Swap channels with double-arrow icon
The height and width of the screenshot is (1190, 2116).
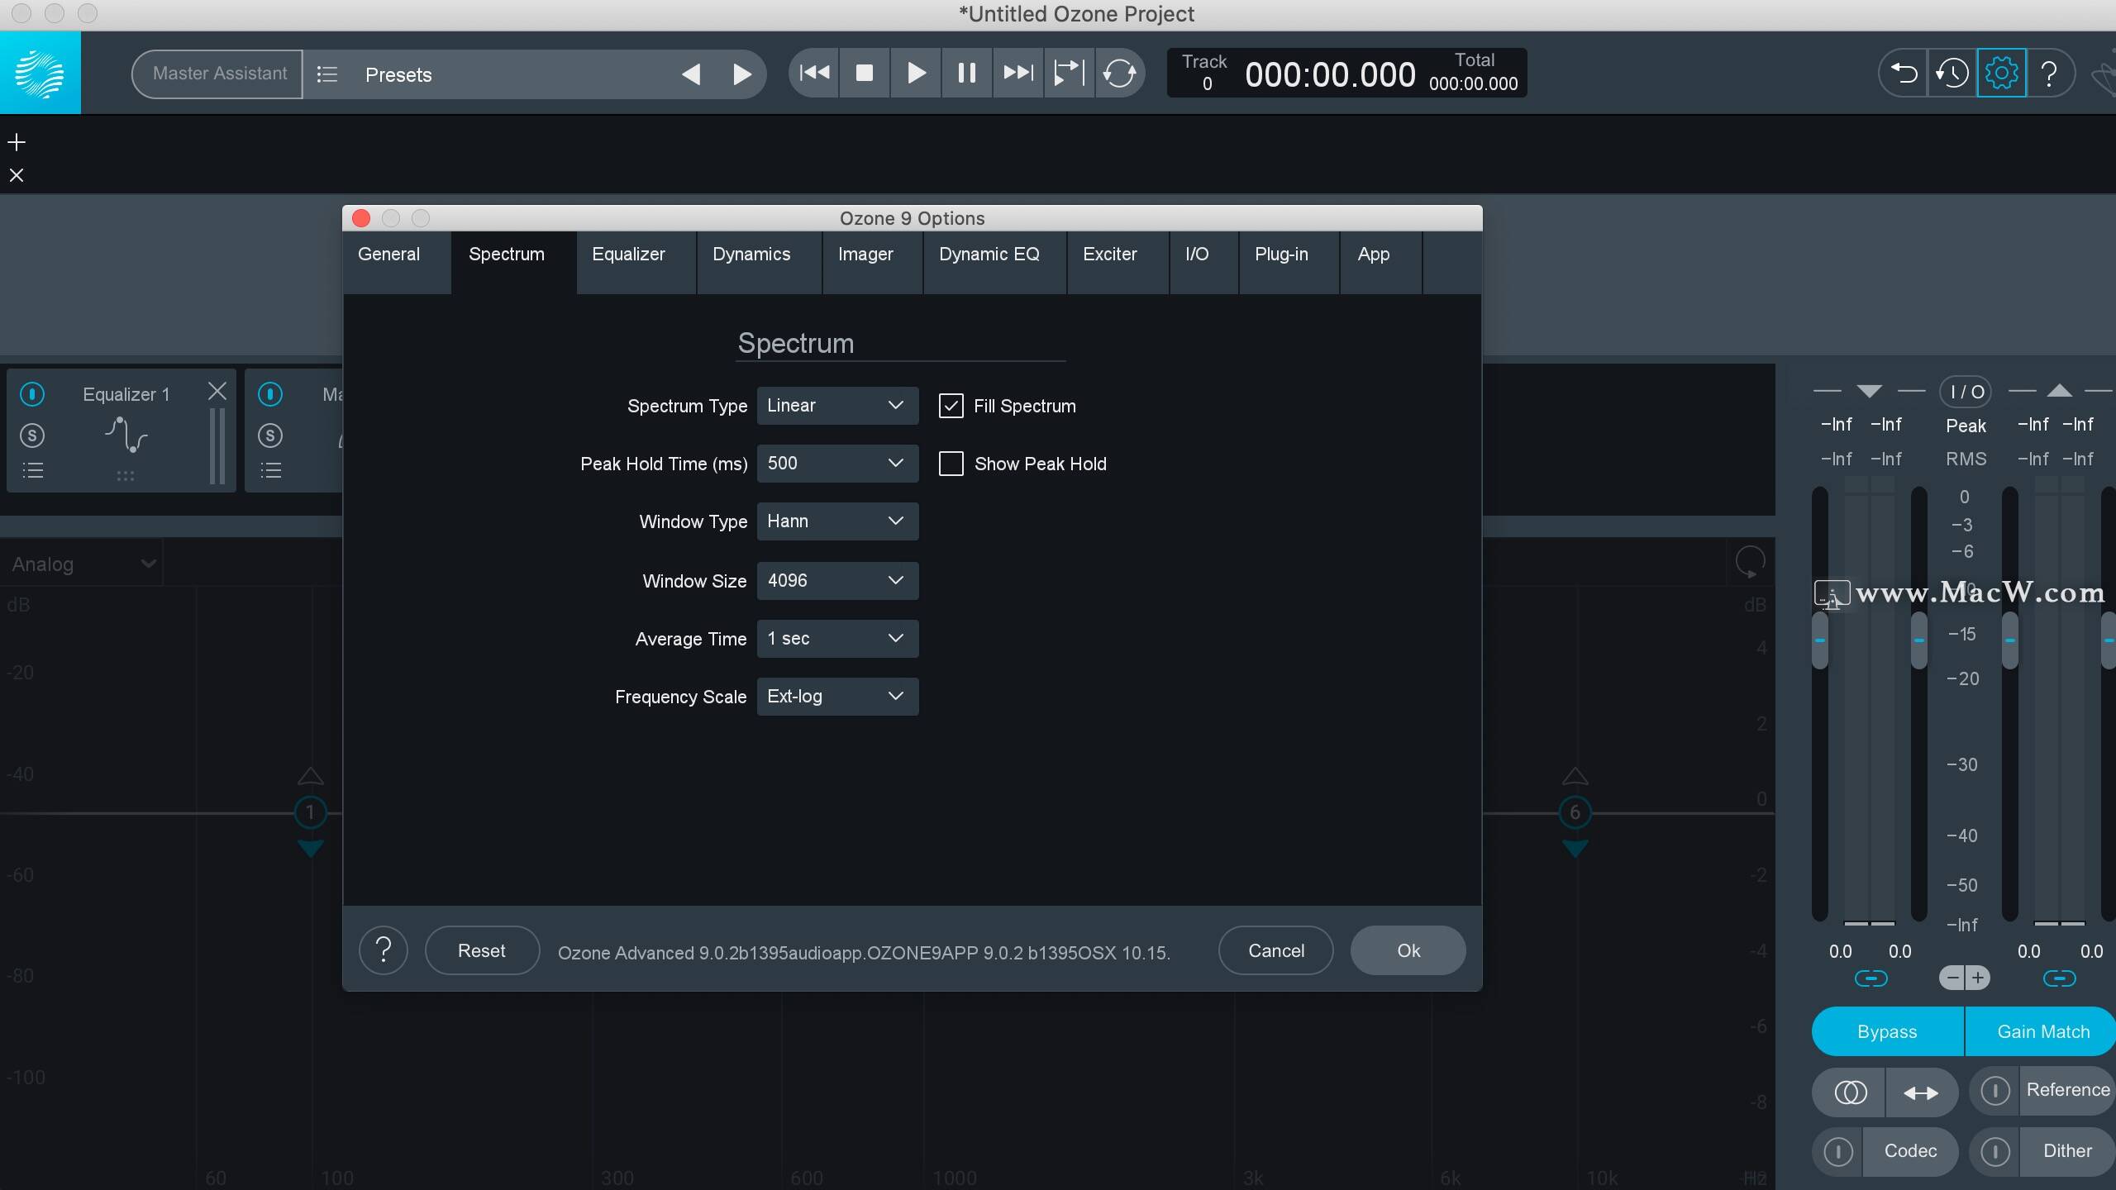(1921, 1092)
